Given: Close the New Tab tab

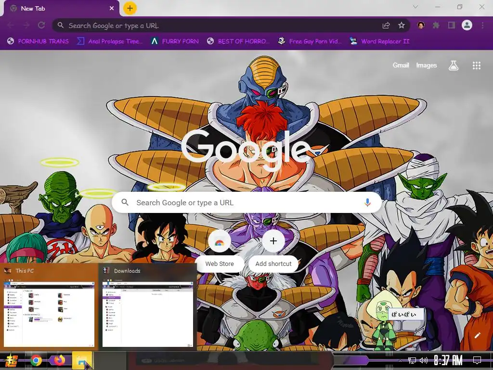Looking at the screenshot, I should tap(112, 8).
